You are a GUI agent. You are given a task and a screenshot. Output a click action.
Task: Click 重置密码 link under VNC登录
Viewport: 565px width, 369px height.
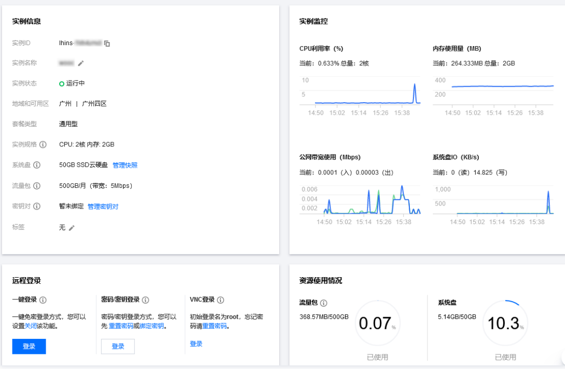pos(214,326)
